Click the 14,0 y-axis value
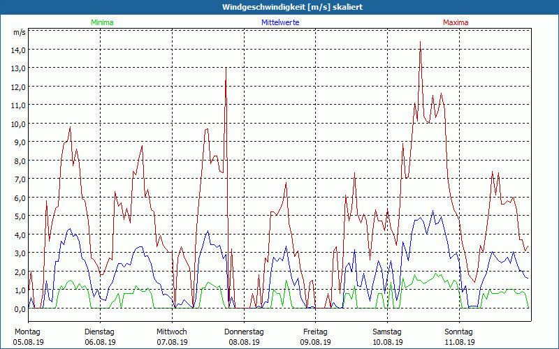The height and width of the screenshot is (349, 559). [x=20, y=50]
